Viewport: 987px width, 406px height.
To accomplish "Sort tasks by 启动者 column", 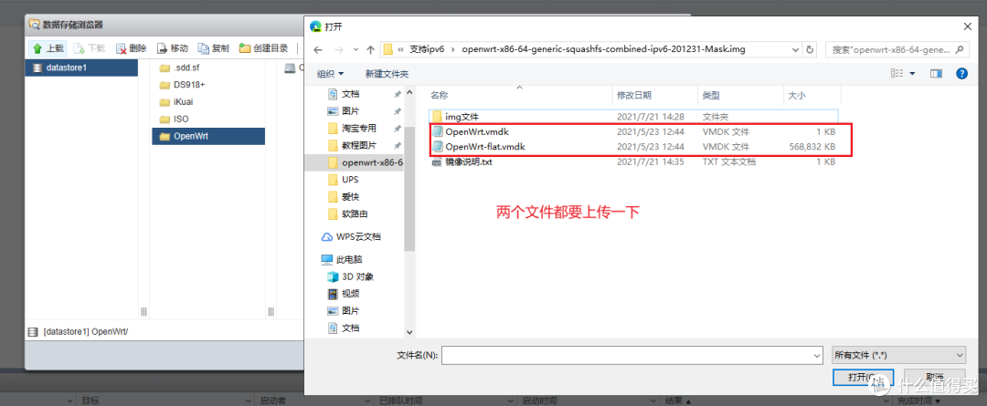I will coord(272,401).
